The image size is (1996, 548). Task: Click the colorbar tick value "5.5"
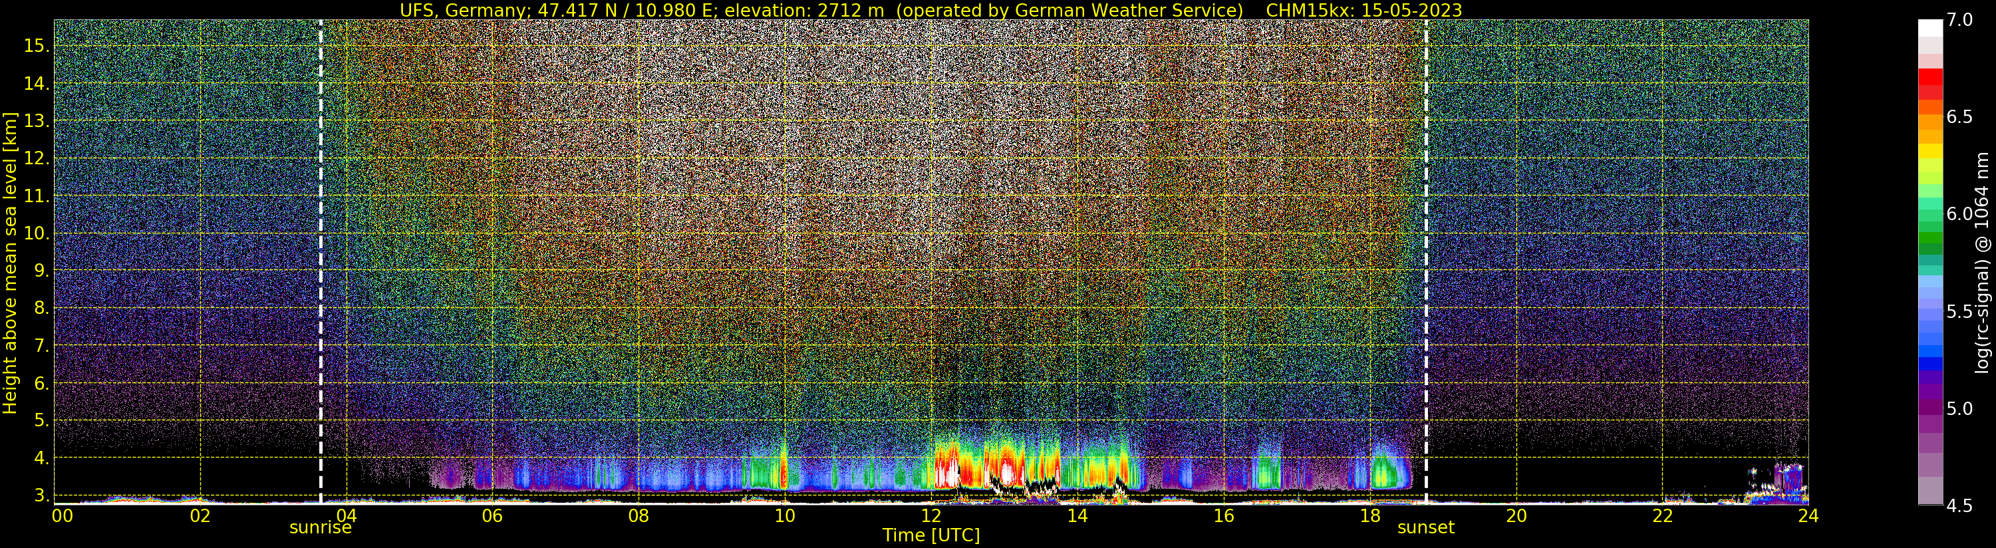(x=1959, y=312)
